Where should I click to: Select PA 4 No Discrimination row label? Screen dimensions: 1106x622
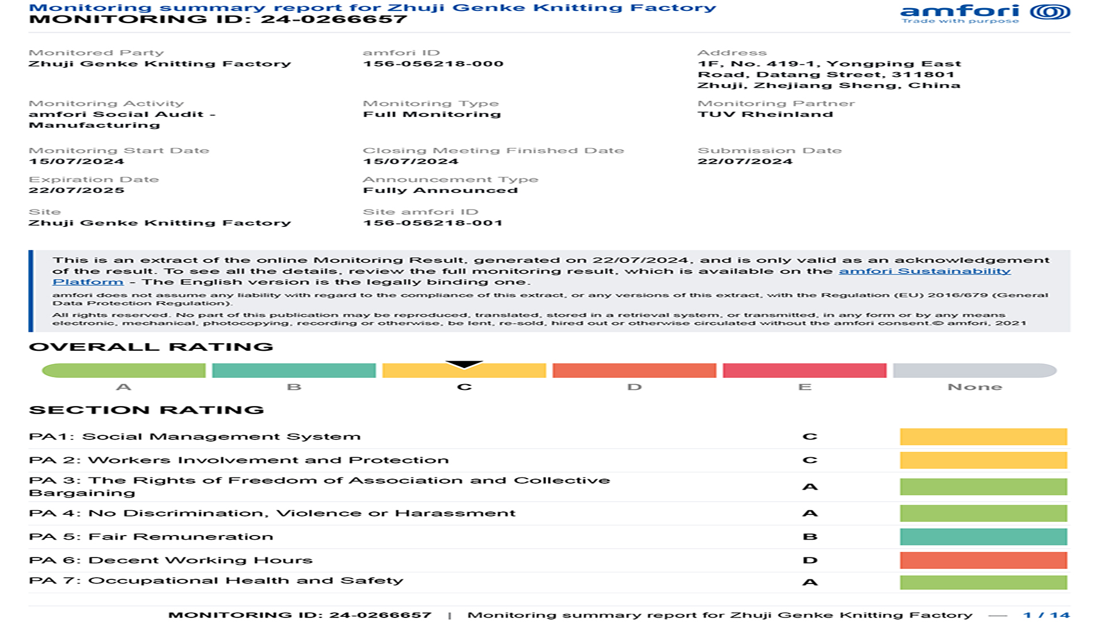click(272, 513)
